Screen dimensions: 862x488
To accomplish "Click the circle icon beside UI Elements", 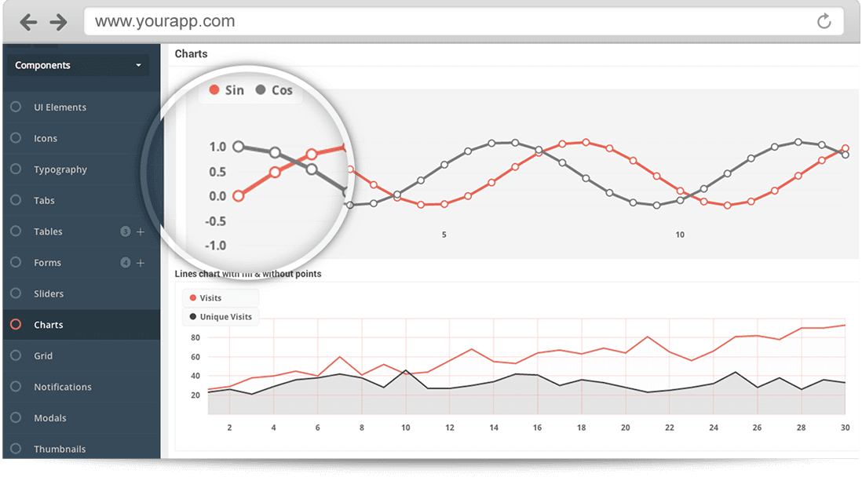I will [16, 107].
